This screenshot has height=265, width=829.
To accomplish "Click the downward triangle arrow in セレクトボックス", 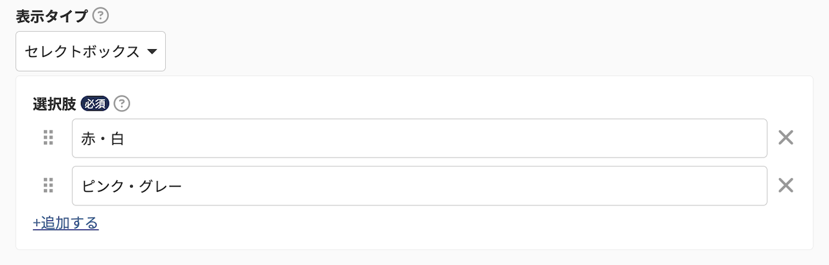I will pyautogui.click(x=152, y=52).
